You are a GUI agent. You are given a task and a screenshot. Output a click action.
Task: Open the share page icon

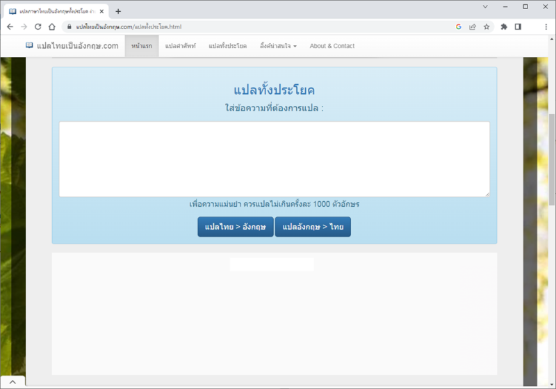pos(473,26)
